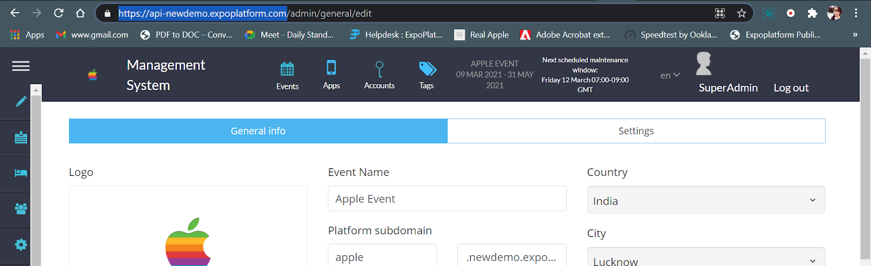Bookmark this page with star icon

click(741, 13)
